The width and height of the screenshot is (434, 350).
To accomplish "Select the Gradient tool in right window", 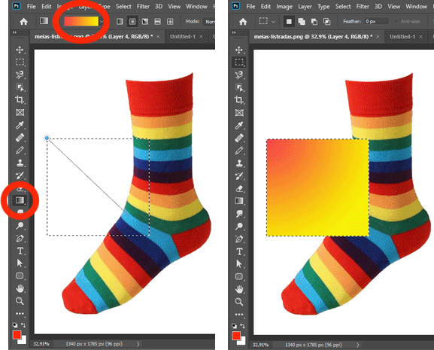I will [x=239, y=201].
